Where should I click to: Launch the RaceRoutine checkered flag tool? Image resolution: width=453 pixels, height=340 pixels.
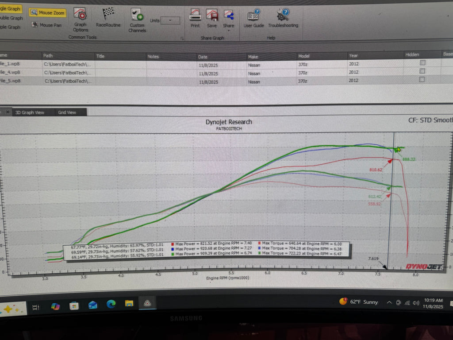point(108,18)
